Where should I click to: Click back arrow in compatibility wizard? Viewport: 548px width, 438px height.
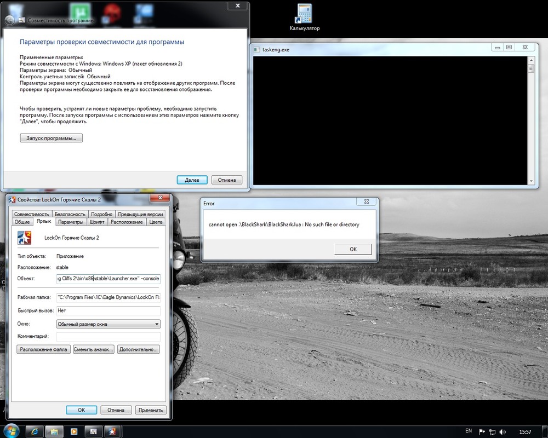[x=9, y=20]
